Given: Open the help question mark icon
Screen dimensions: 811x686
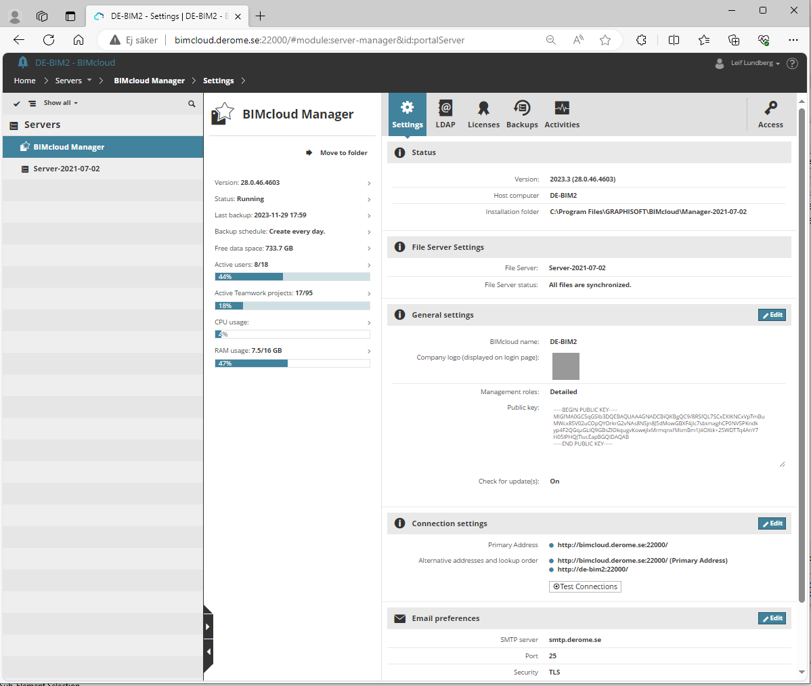Looking at the screenshot, I should 792,63.
